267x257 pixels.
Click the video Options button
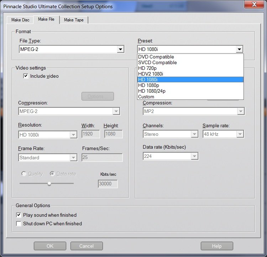[x=98, y=96]
